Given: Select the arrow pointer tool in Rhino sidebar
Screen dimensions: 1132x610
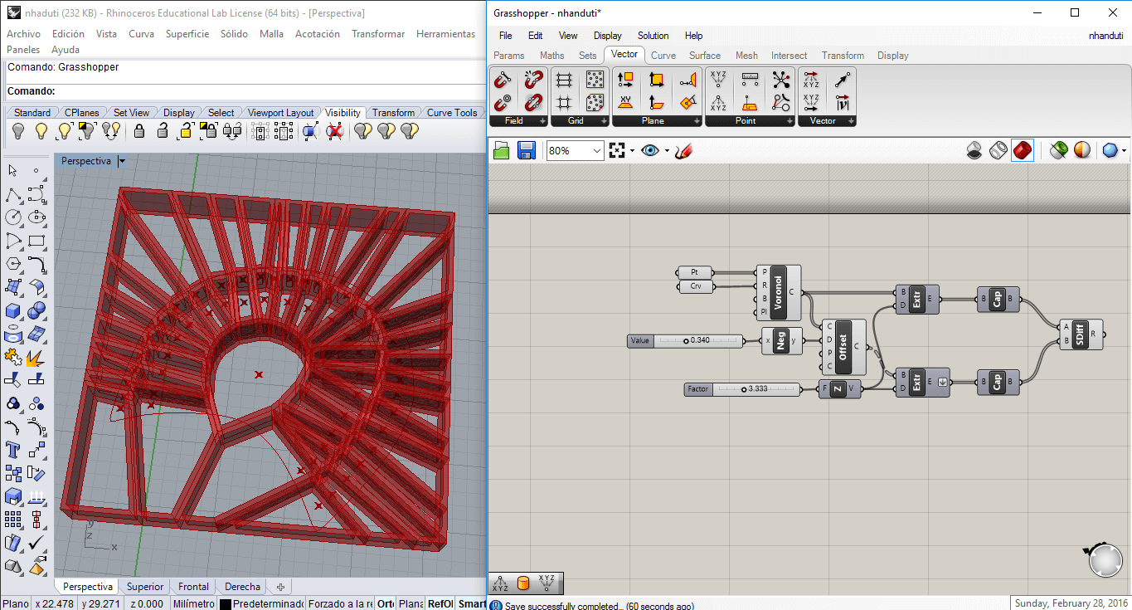Looking at the screenshot, I should (x=13, y=170).
